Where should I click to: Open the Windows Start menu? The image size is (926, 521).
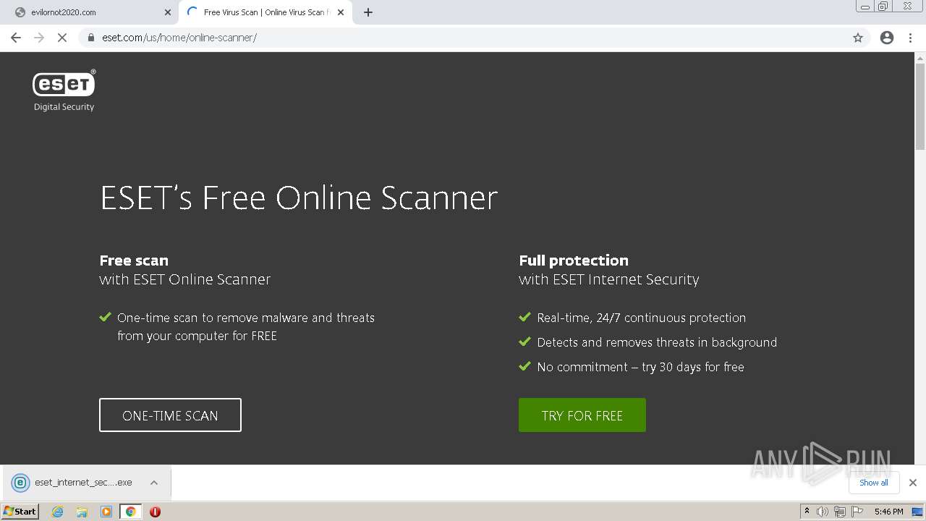pyautogui.click(x=20, y=512)
